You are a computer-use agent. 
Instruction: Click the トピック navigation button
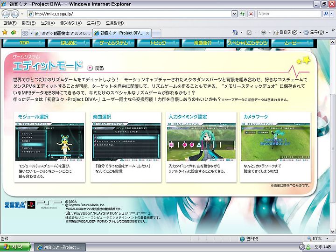pyautogui.click(x=158, y=43)
